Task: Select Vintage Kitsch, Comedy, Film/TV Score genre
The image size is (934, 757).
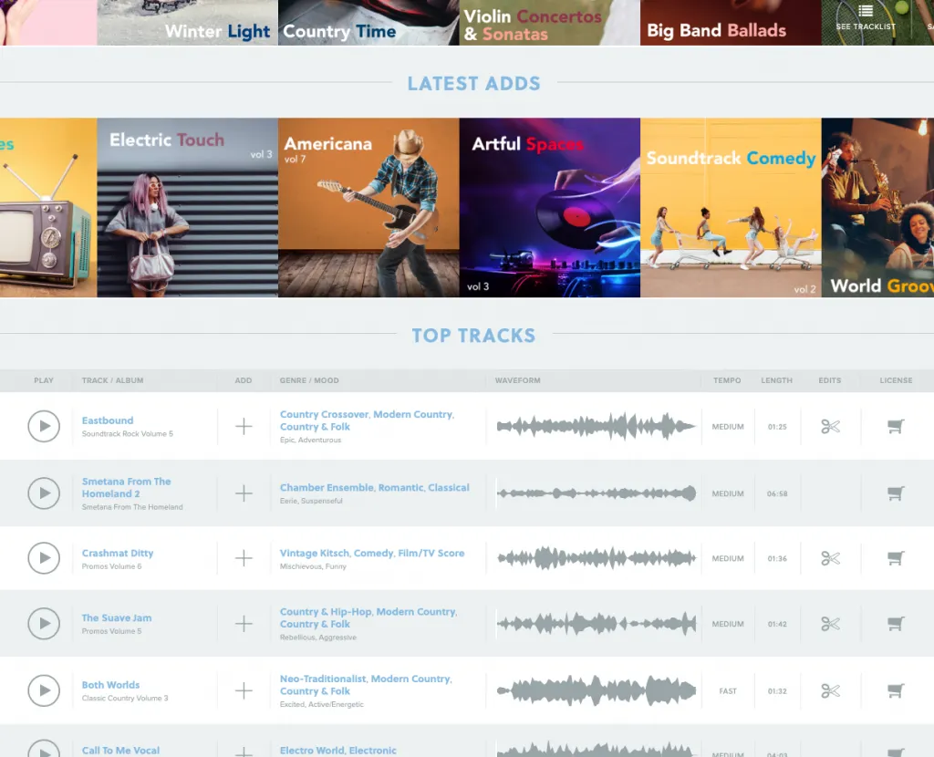Action: pos(372,553)
